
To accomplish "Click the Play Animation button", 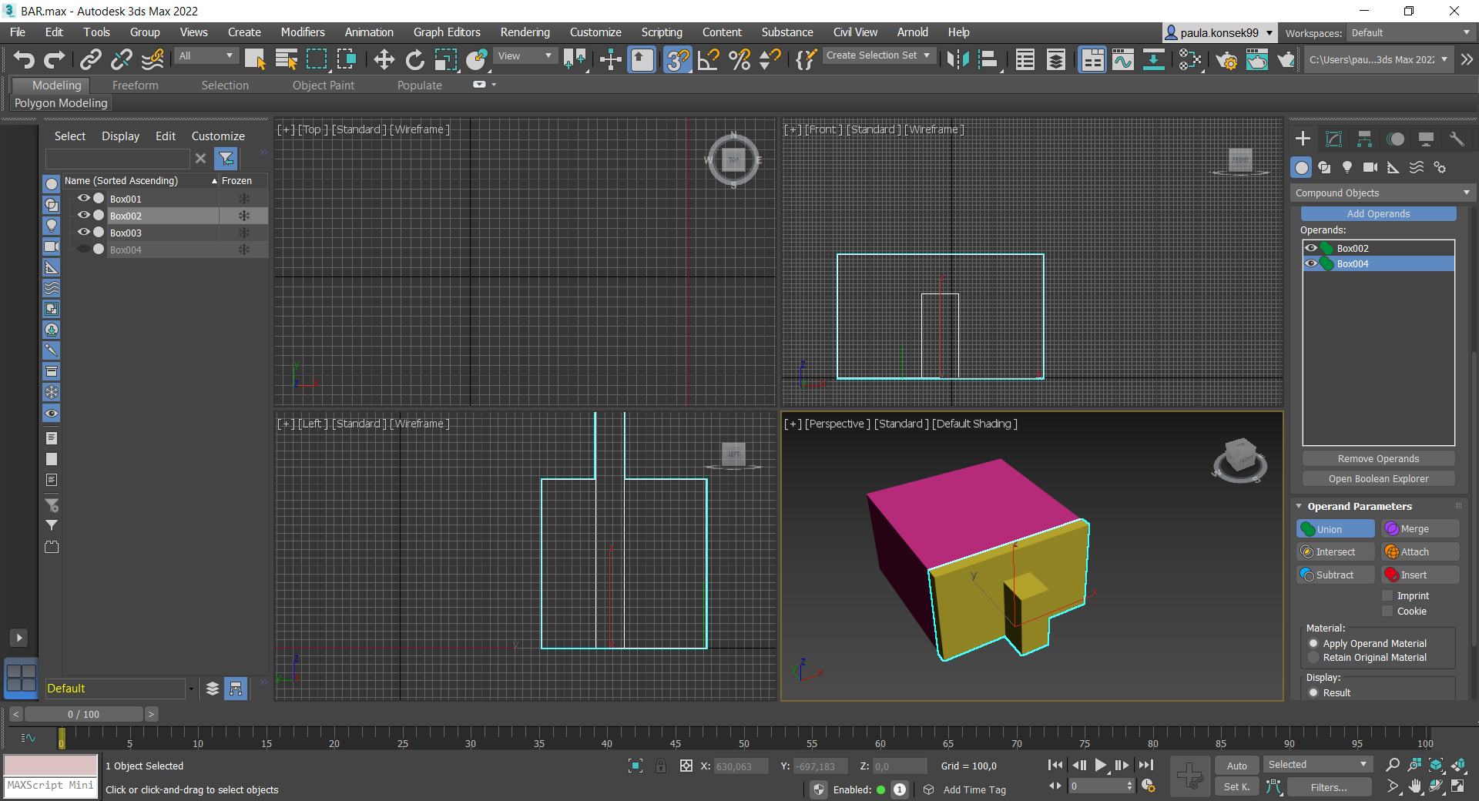I will pyautogui.click(x=1101, y=765).
